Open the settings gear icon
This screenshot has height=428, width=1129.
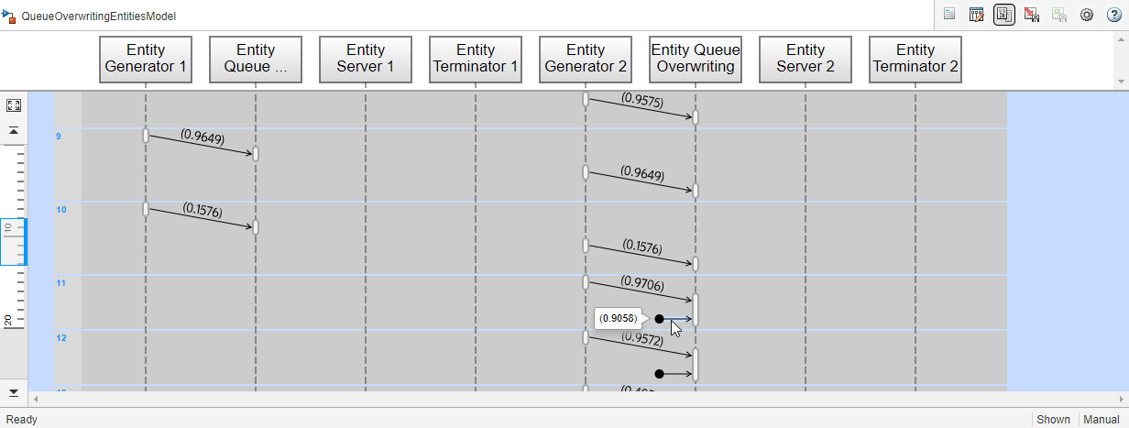(x=1087, y=15)
